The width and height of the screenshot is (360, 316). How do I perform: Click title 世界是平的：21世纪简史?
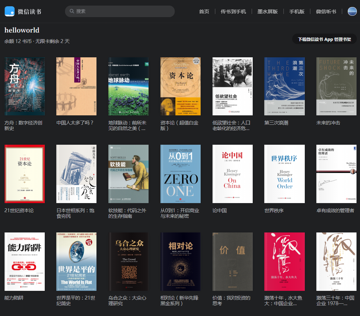(76, 301)
